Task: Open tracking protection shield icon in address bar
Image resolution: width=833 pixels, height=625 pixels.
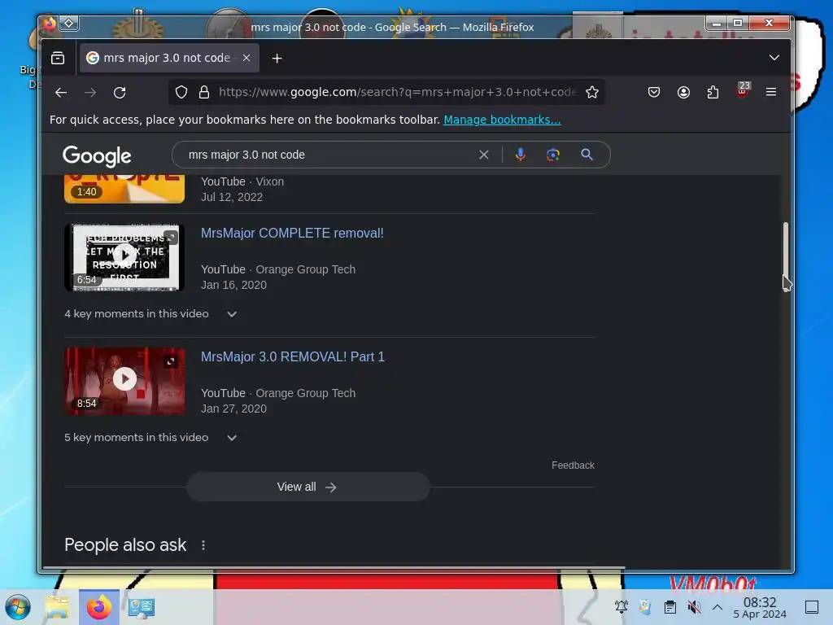Action: coord(181,92)
